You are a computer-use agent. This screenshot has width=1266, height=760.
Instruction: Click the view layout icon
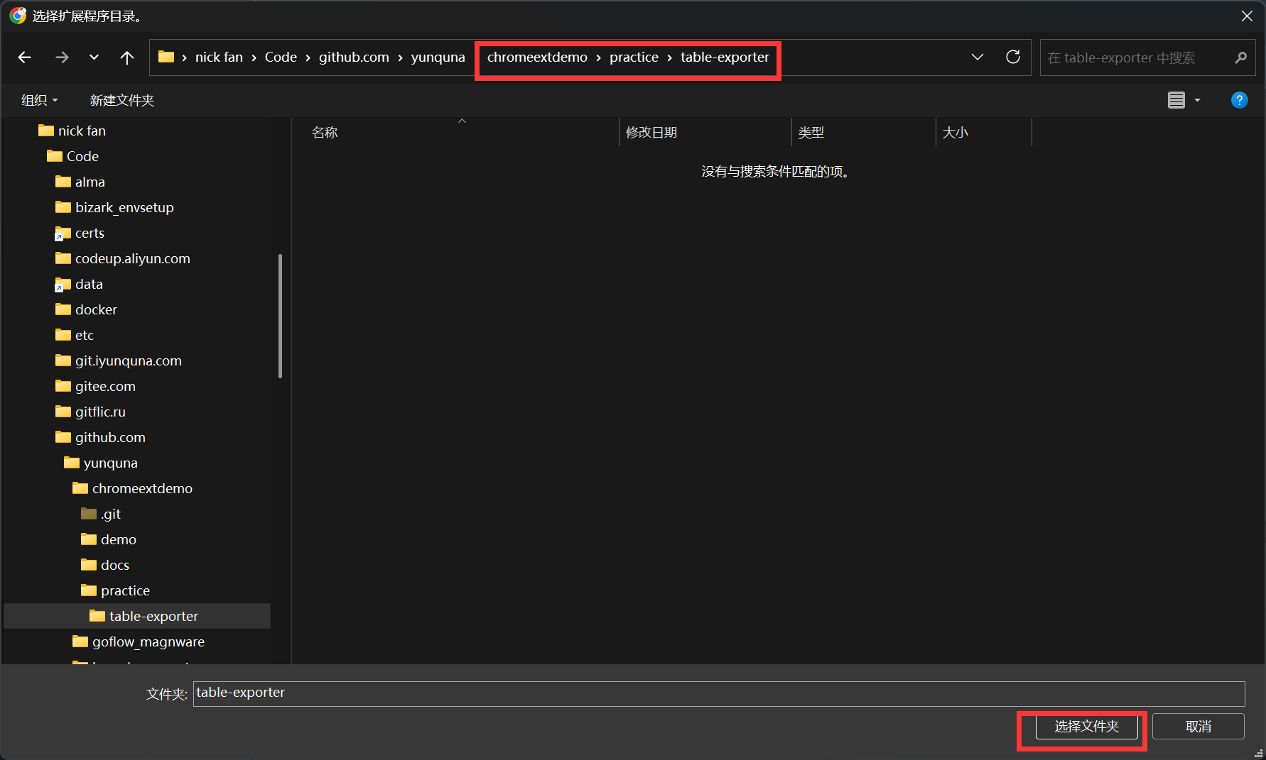click(1176, 100)
